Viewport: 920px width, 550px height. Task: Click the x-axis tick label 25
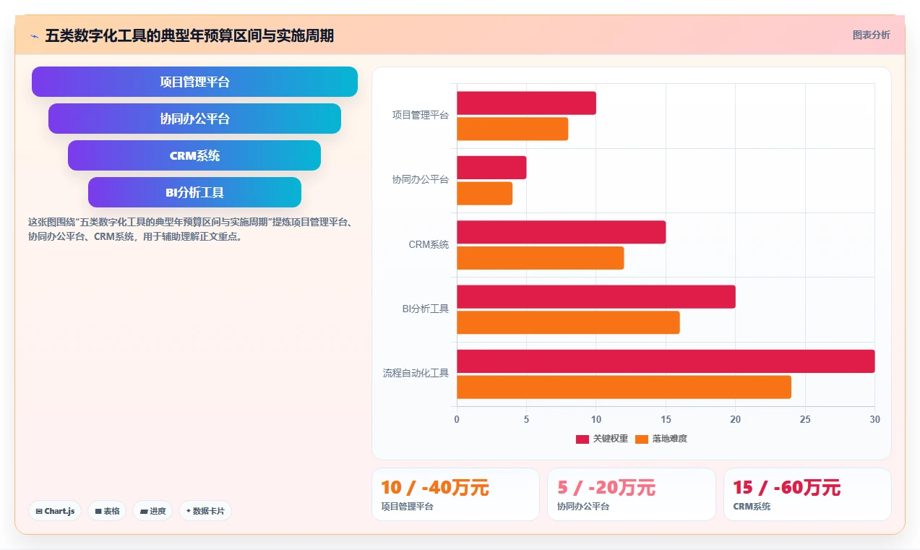point(805,419)
